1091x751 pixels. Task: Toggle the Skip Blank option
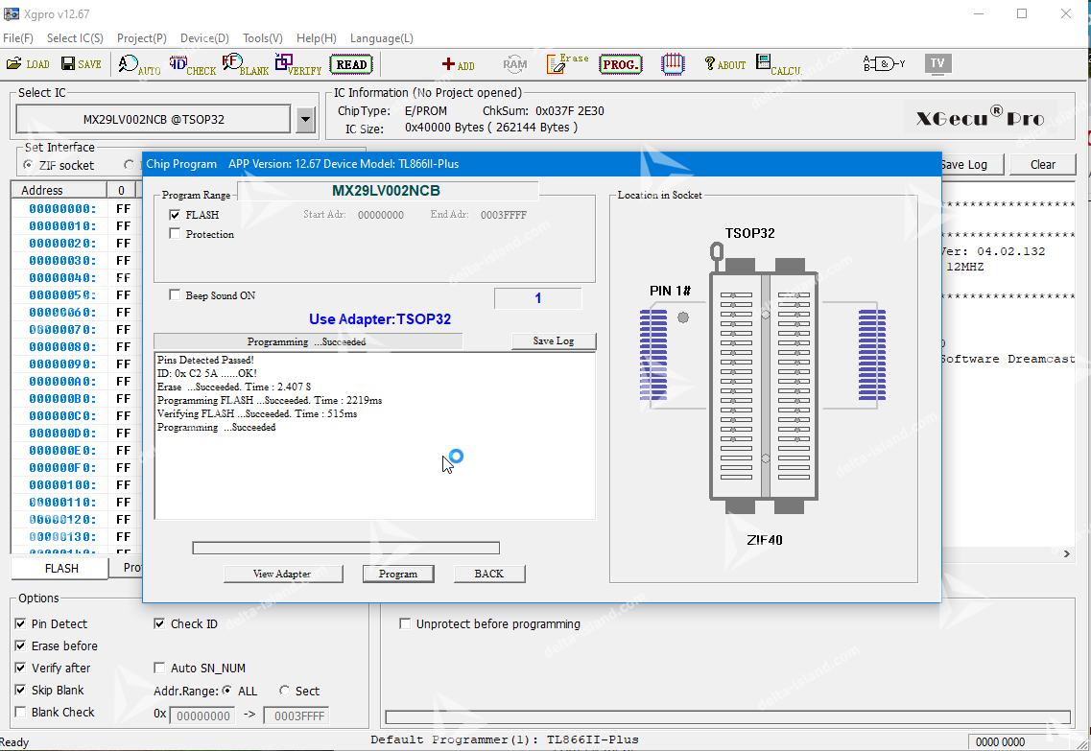pos(20,691)
